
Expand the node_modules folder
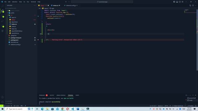[x=15, y=10]
